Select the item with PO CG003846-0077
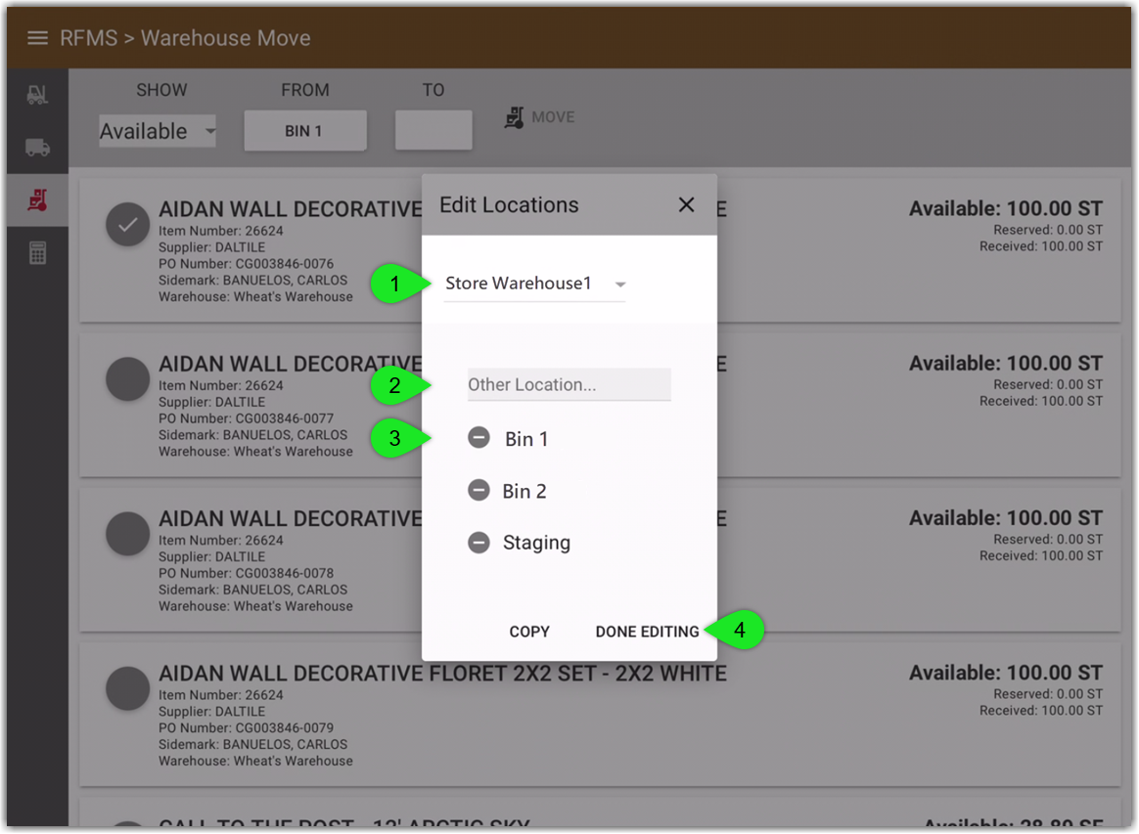The height and width of the screenshot is (834, 1139). point(128,379)
